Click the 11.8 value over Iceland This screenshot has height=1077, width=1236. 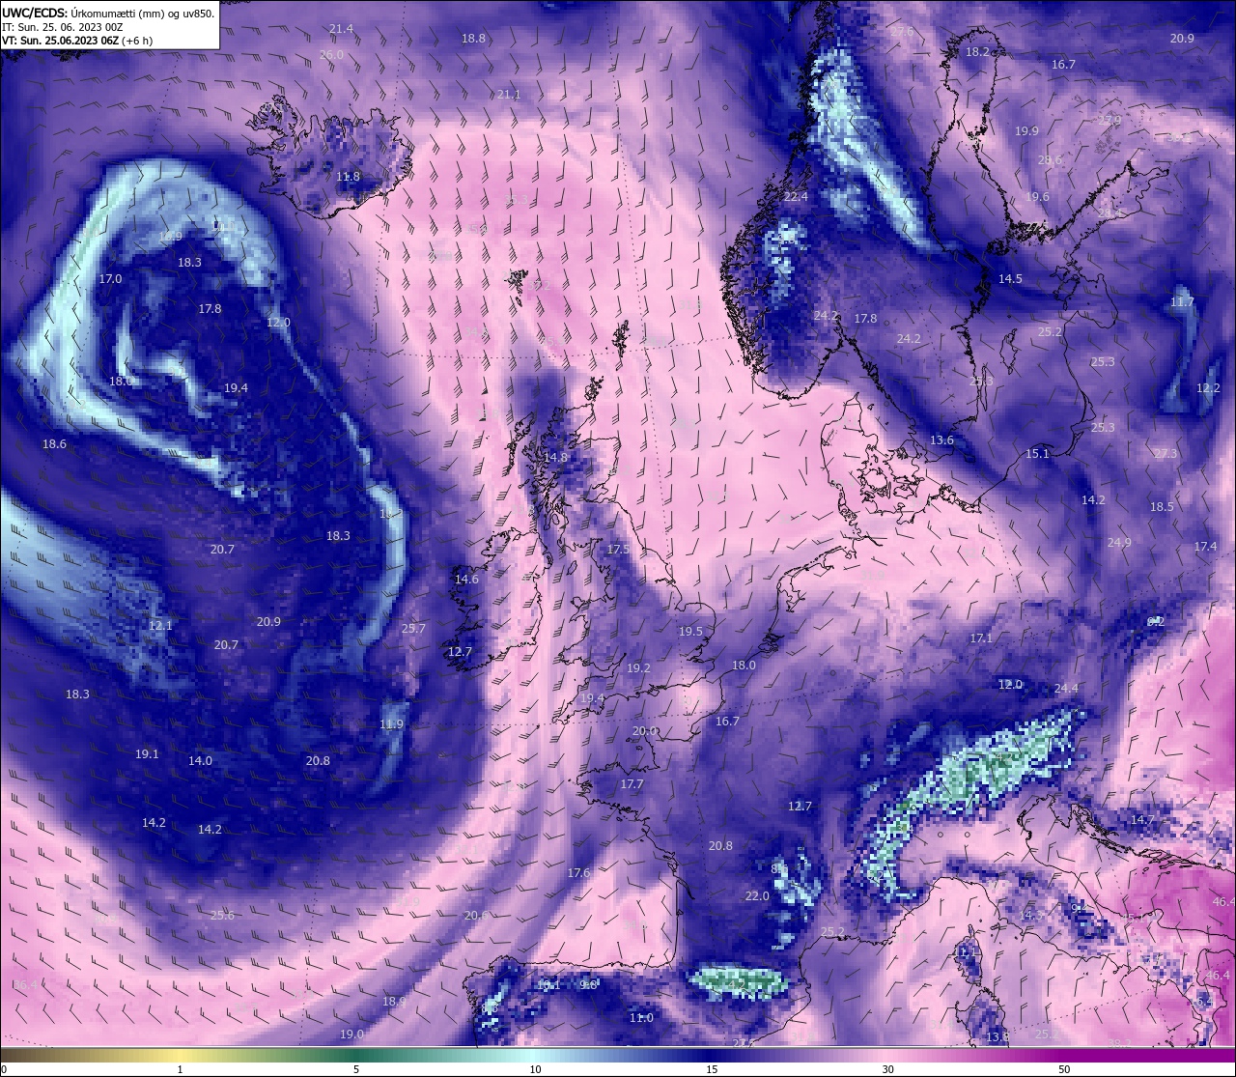coord(348,177)
